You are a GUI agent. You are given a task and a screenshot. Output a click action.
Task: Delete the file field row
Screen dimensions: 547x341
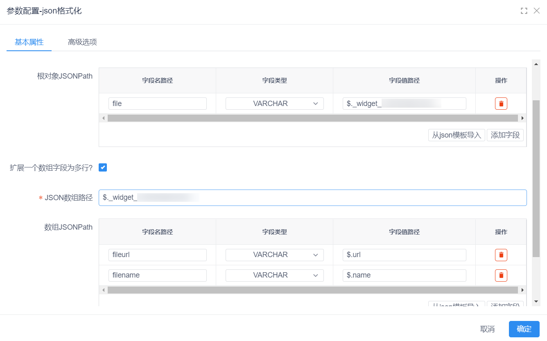point(501,104)
